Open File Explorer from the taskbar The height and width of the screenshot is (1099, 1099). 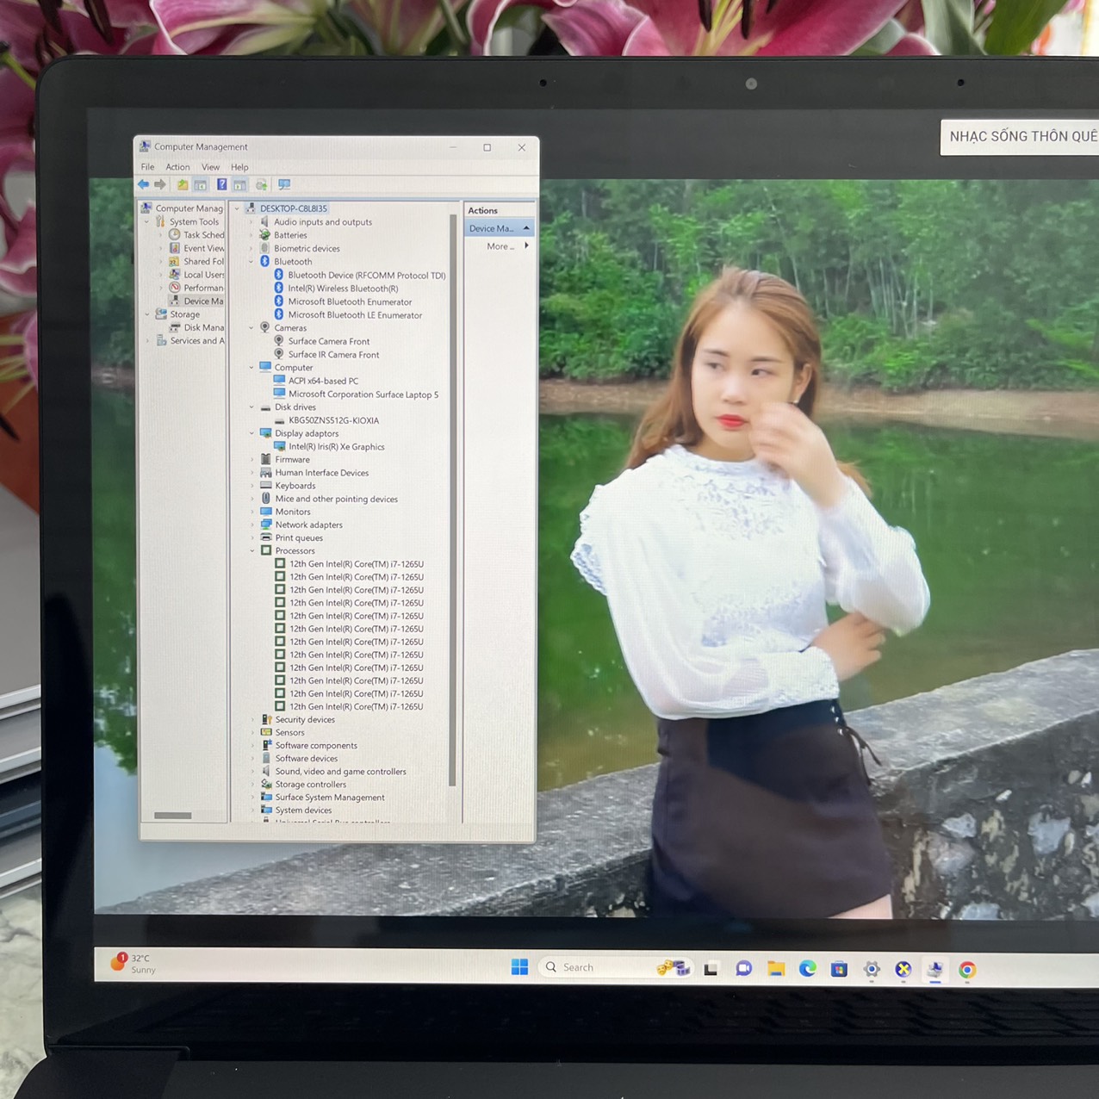click(x=775, y=969)
